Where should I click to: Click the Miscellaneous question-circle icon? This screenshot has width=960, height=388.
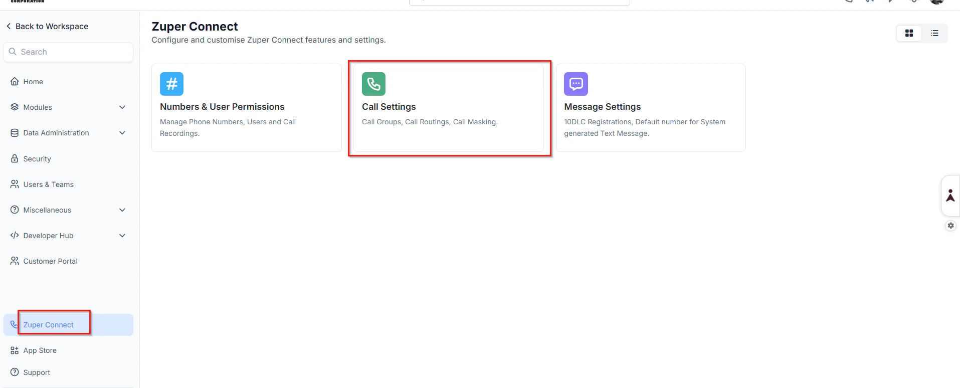click(x=15, y=210)
